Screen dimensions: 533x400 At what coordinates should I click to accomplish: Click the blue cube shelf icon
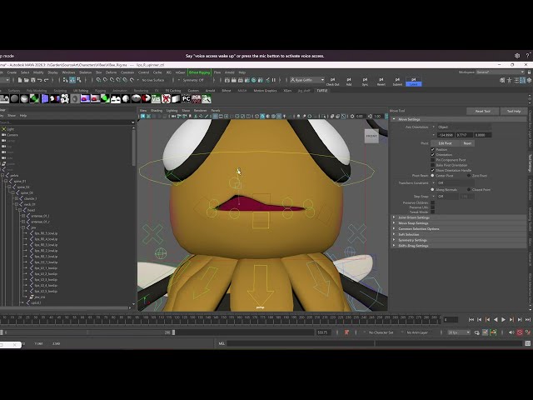[x=45, y=99]
